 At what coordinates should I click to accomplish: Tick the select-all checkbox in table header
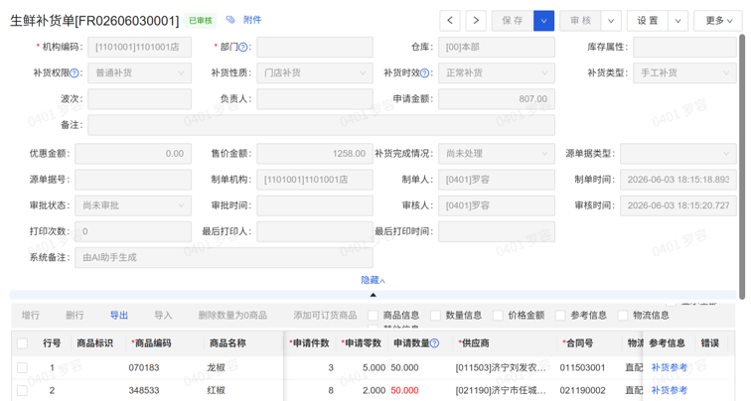pyautogui.click(x=22, y=343)
